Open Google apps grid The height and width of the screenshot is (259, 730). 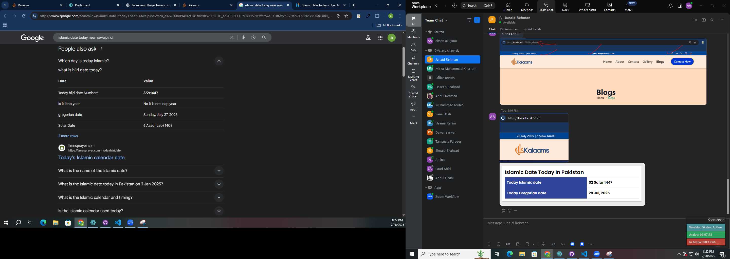pyautogui.click(x=380, y=38)
